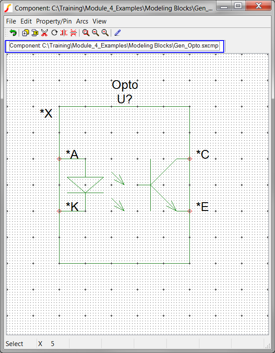Click the paste icon in toolbar
The width and height of the screenshot is (275, 353).
pyautogui.click(x=35, y=33)
